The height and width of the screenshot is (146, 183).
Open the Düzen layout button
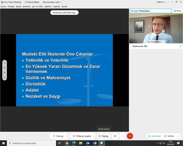[177, 11]
